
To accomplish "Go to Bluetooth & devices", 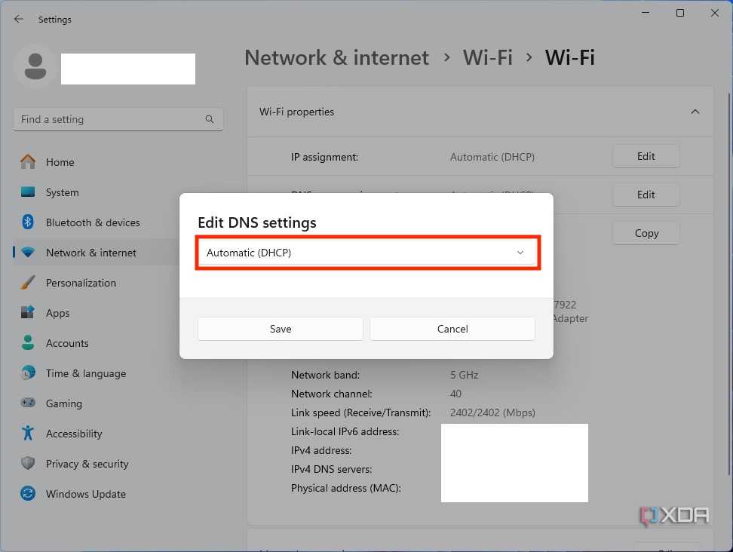I will point(93,222).
